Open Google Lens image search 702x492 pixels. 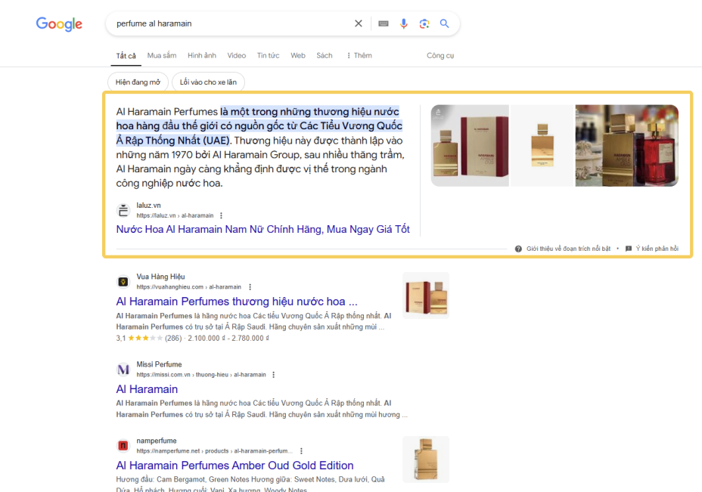(x=424, y=23)
